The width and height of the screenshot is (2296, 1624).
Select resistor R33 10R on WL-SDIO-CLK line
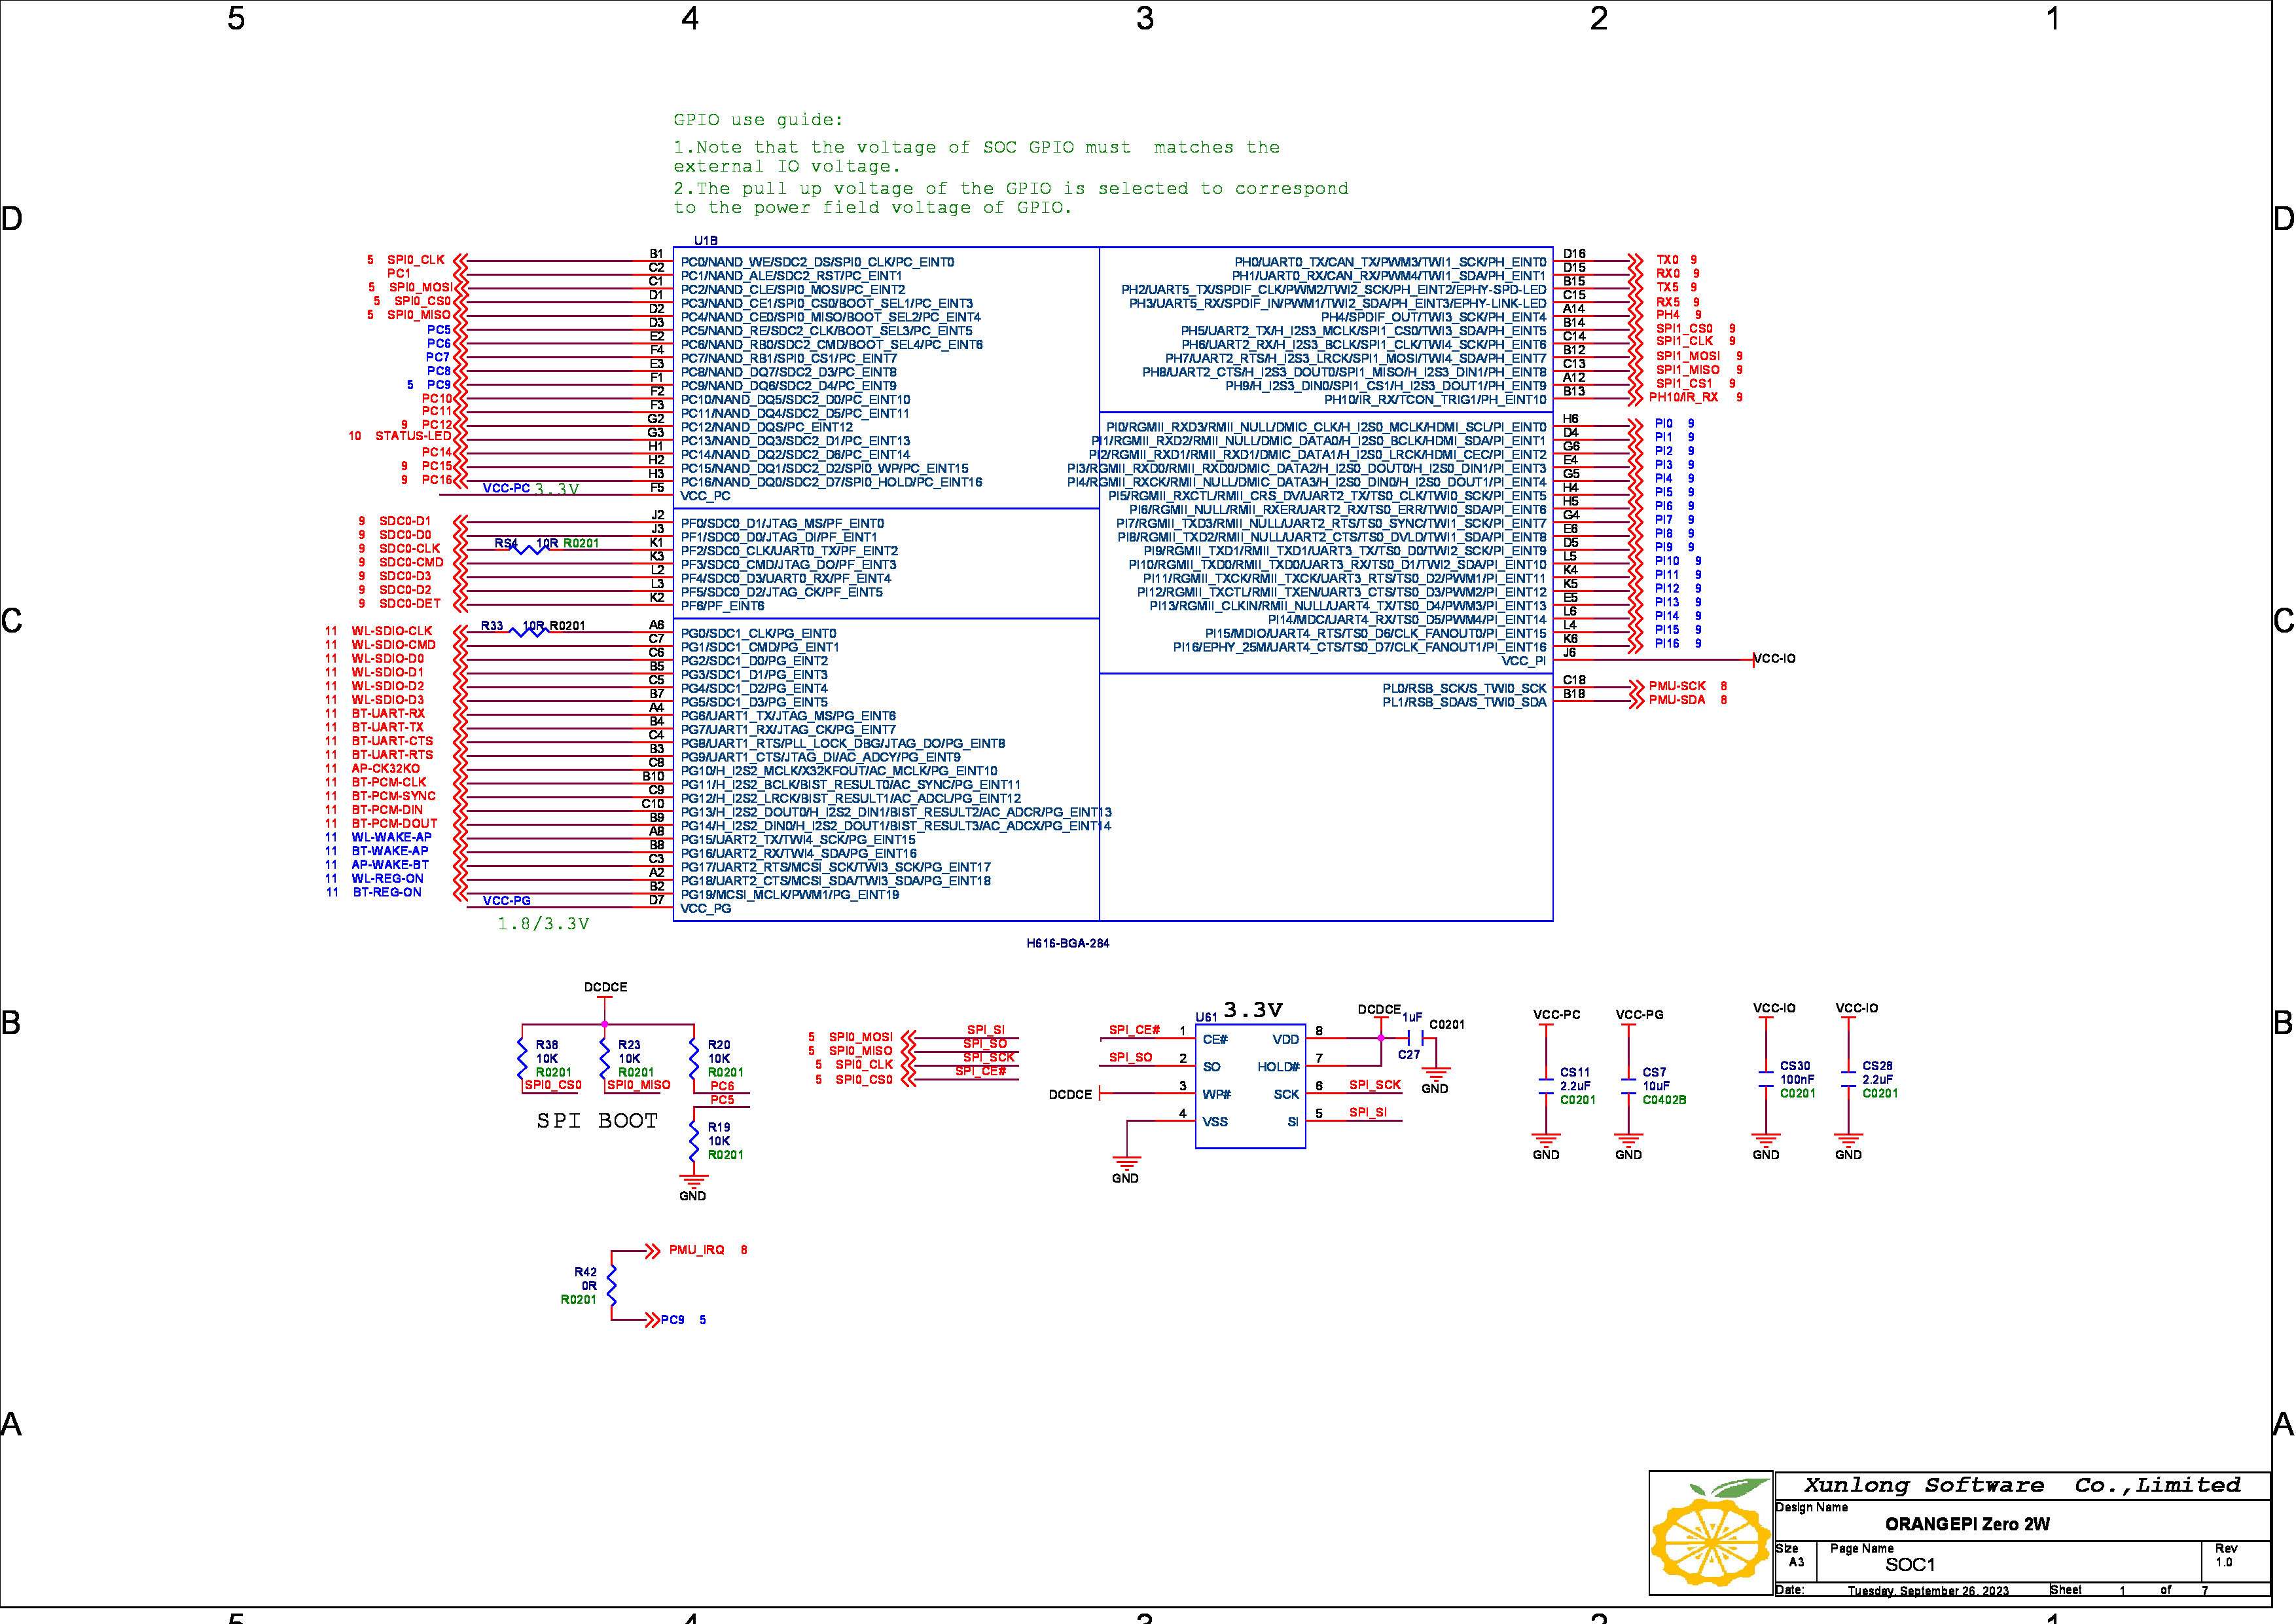click(x=528, y=631)
